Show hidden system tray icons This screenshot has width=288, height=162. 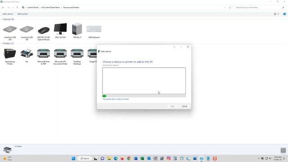tap(259, 158)
